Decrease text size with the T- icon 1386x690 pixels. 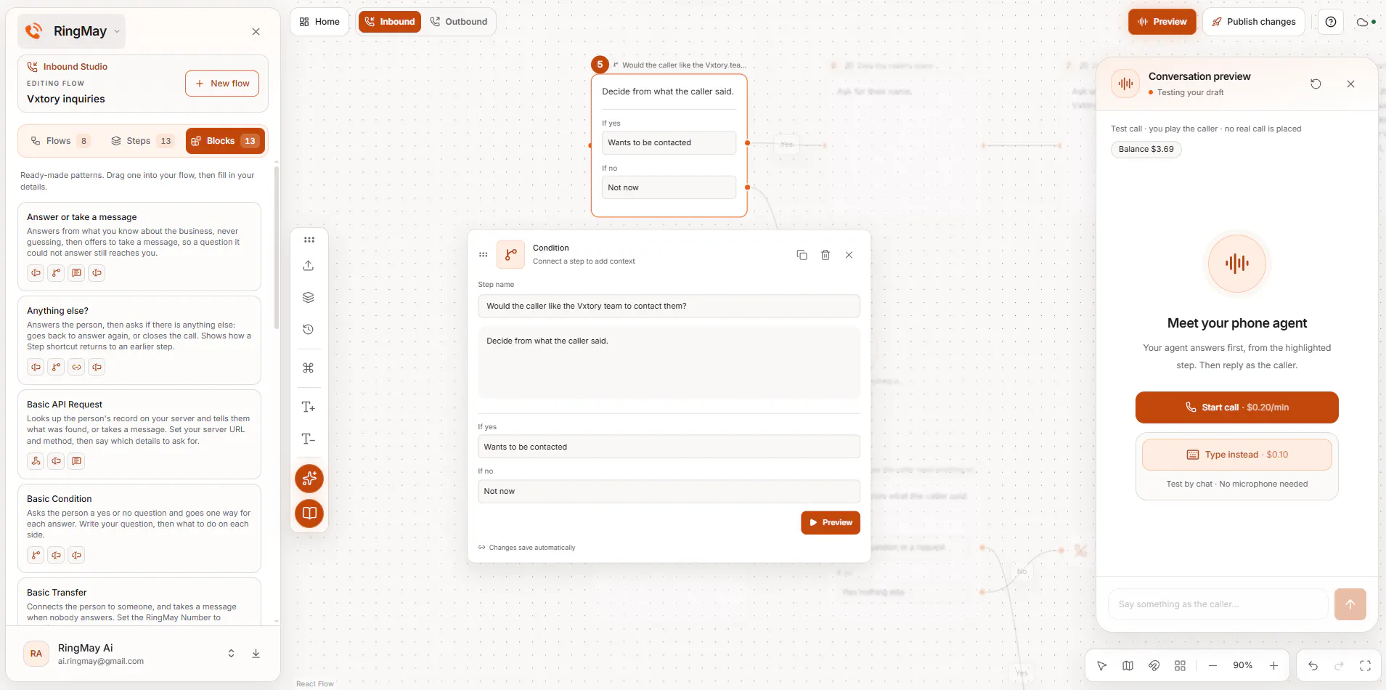coord(309,439)
